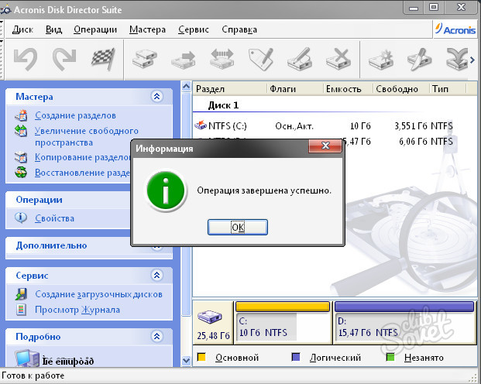Click the format partition toolbar icon
Screen dimensions: 481x384
(300, 59)
